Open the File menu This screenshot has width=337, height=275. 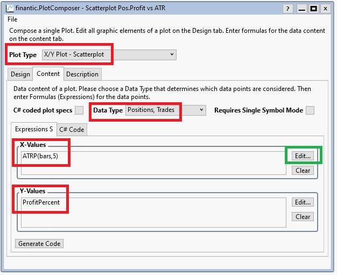coord(12,19)
